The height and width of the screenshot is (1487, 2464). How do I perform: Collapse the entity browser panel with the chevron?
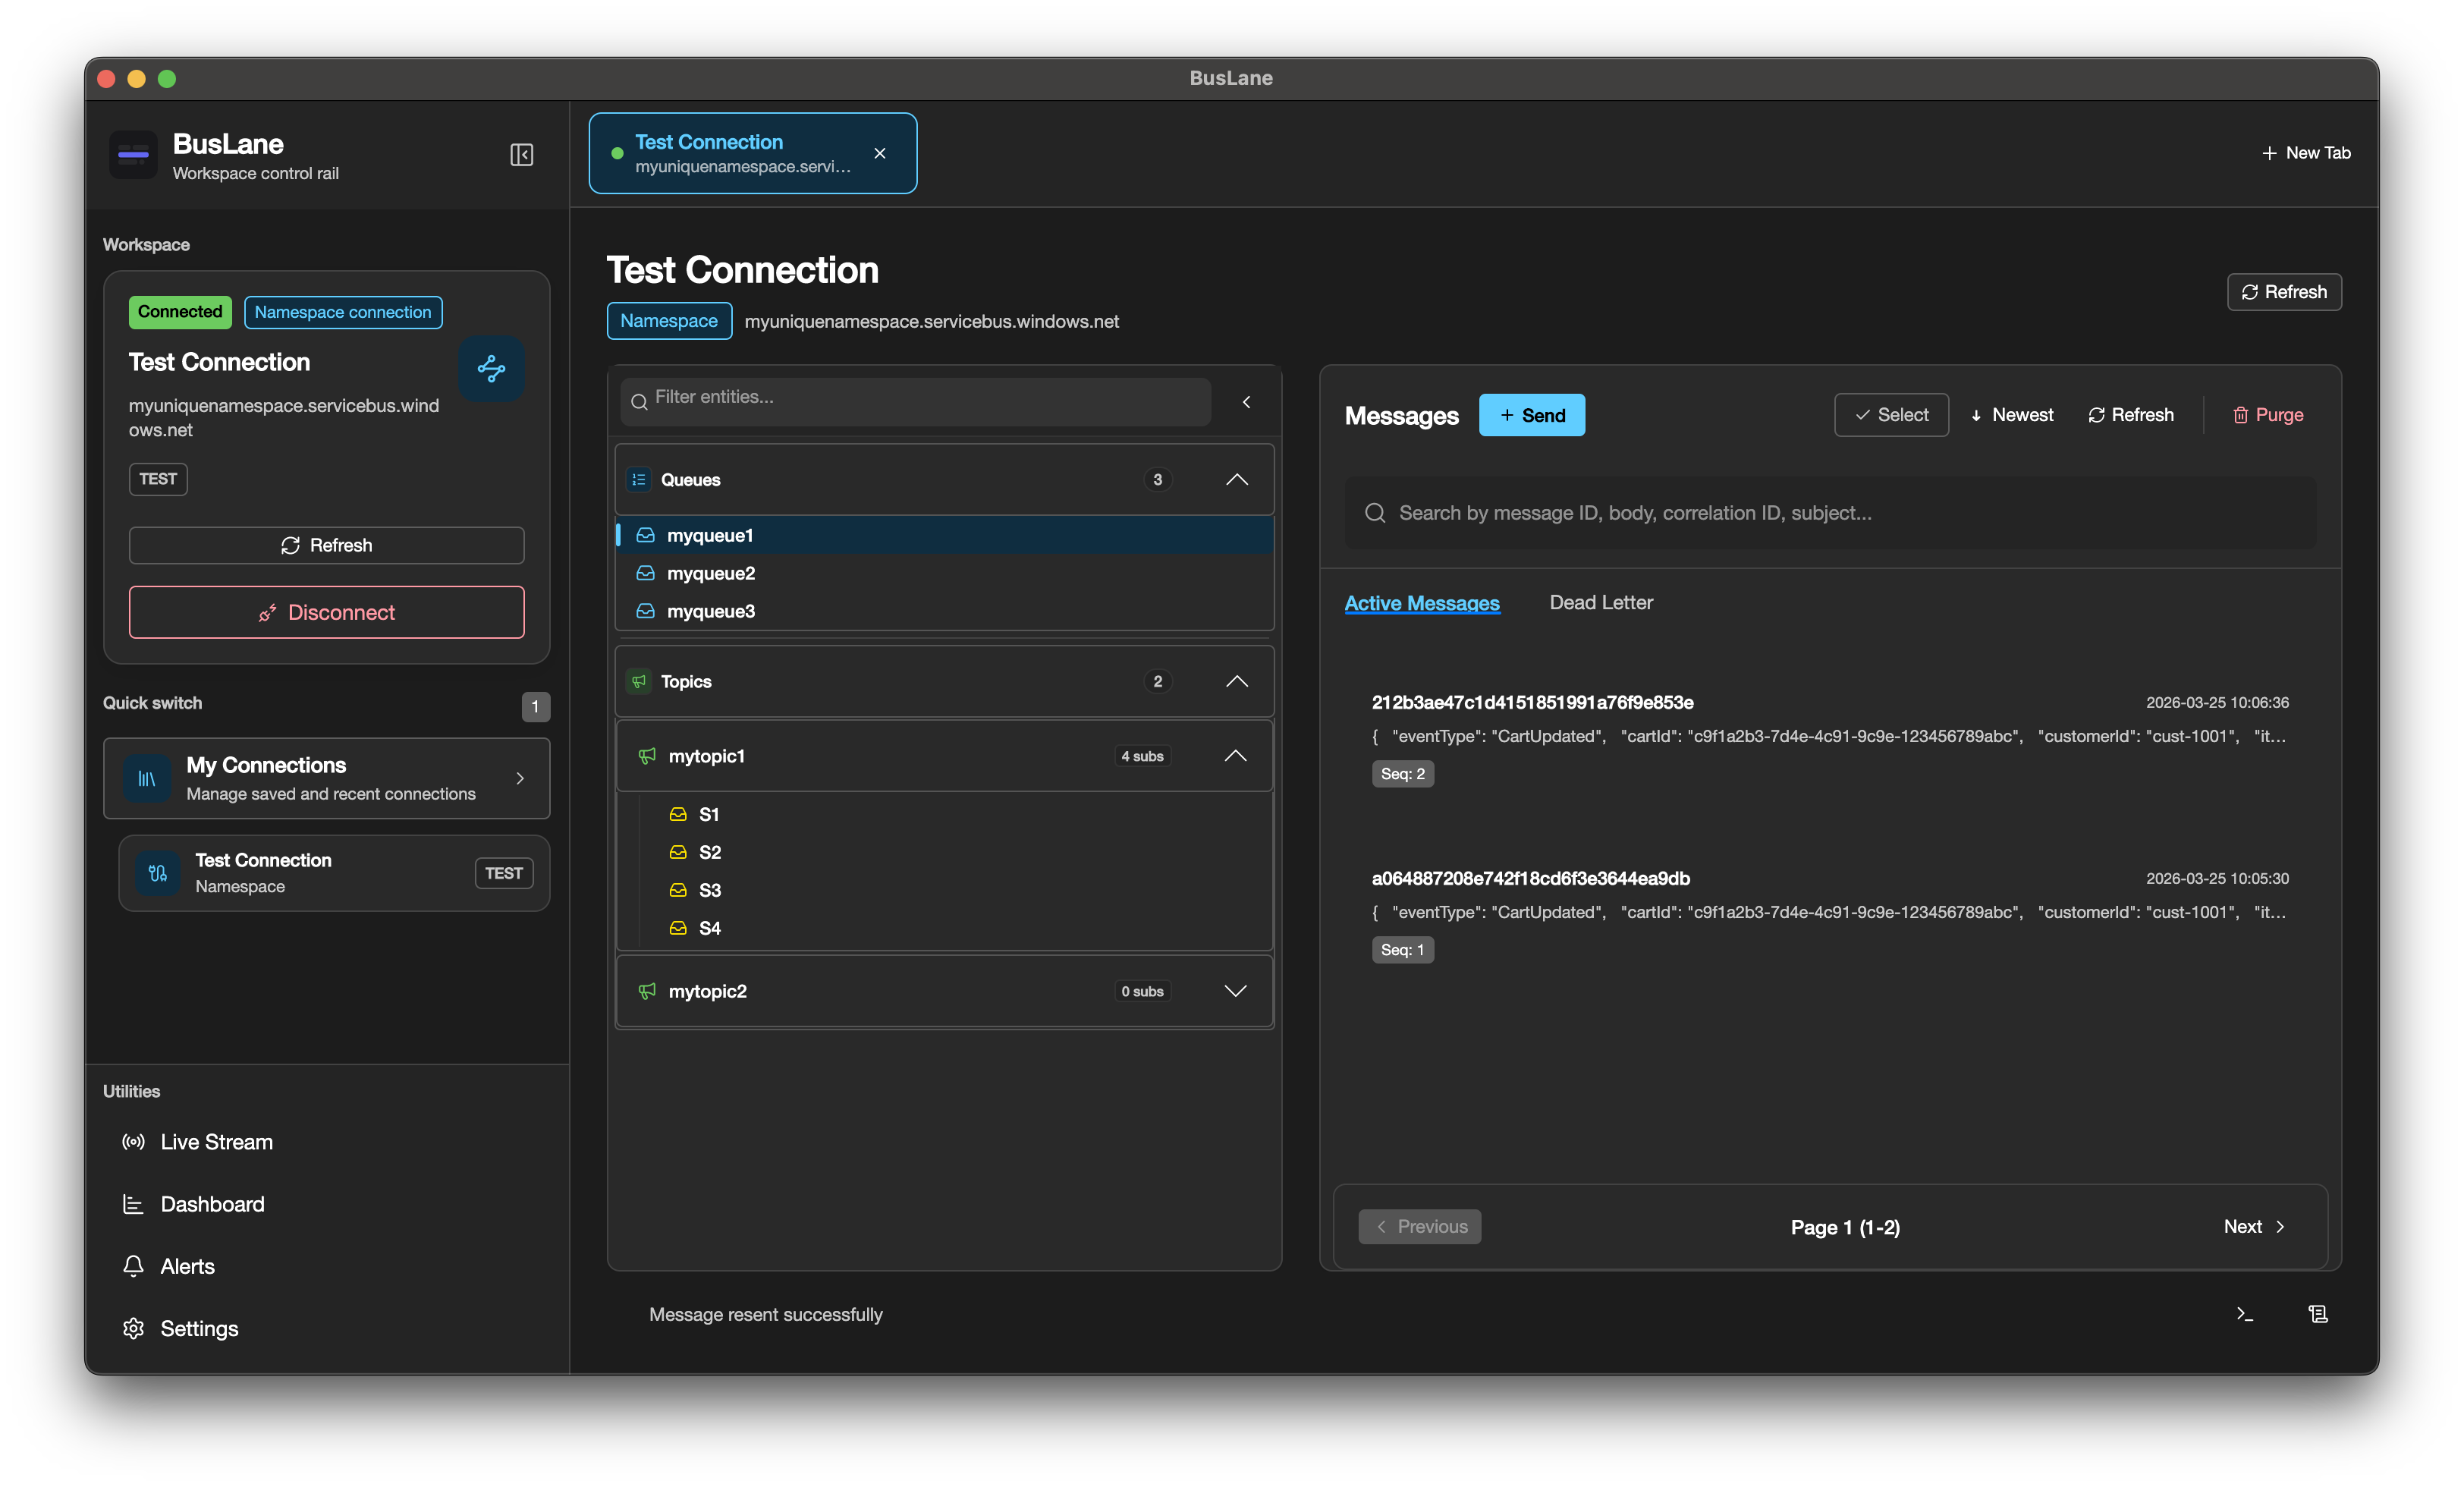coord(1246,401)
